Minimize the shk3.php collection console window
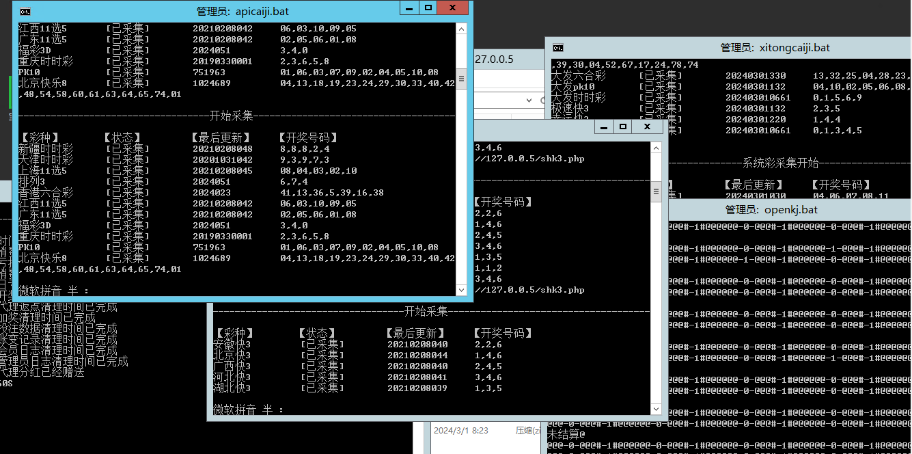The width and height of the screenshot is (912, 454). coord(603,127)
